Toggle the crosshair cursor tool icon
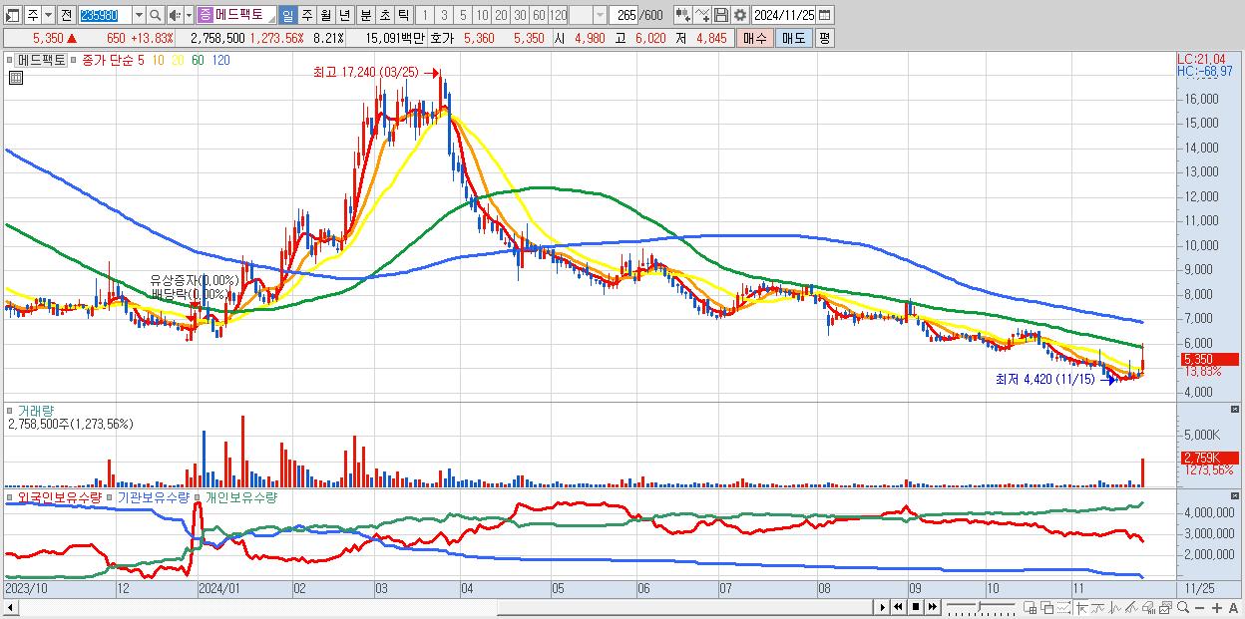 pyautogui.click(x=1081, y=607)
